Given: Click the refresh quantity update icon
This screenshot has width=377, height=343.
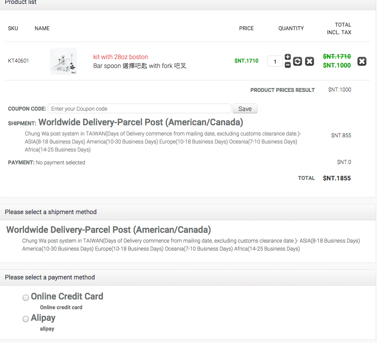Looking at the screenshot, I should pos(298,61).
